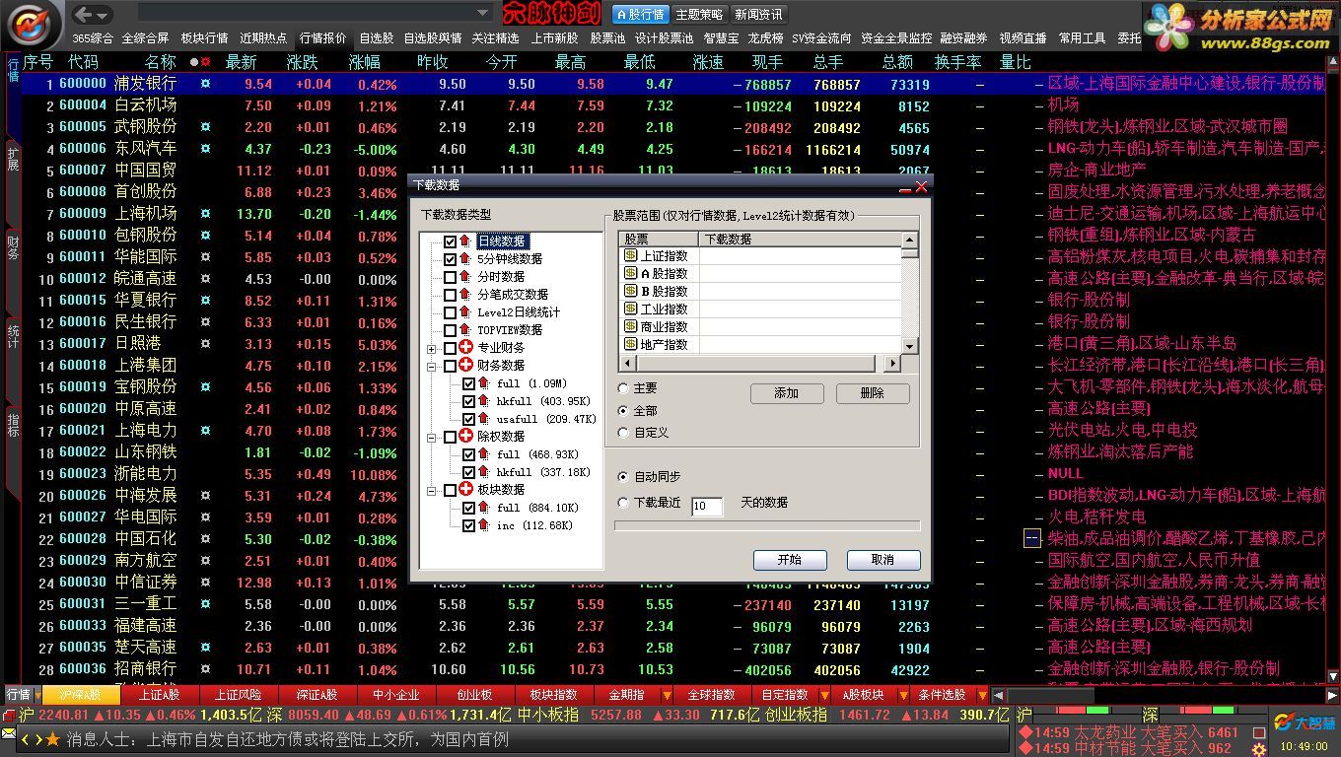The width and height of the screenshot is (1341, 757).
Task: Click the 下载数据 column header
Action: [x=800, y=240]
